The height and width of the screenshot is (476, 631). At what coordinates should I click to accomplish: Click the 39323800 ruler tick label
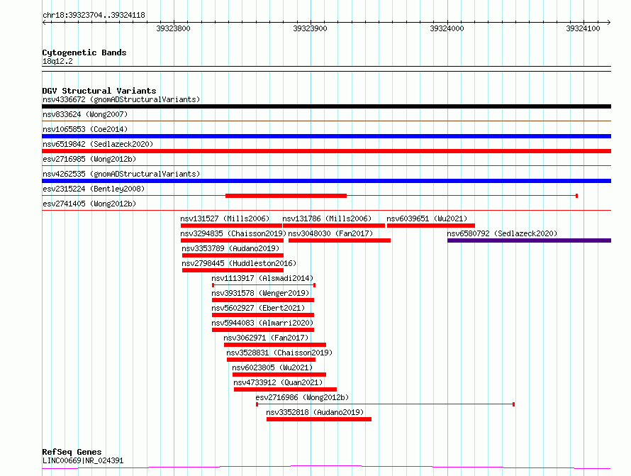174,28
